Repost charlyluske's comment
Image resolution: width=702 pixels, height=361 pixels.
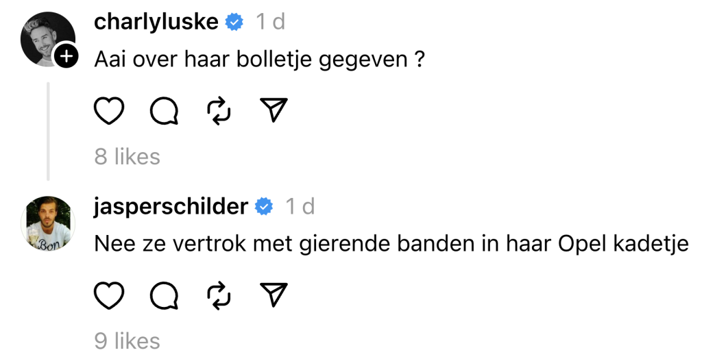[x=219, y=111]
